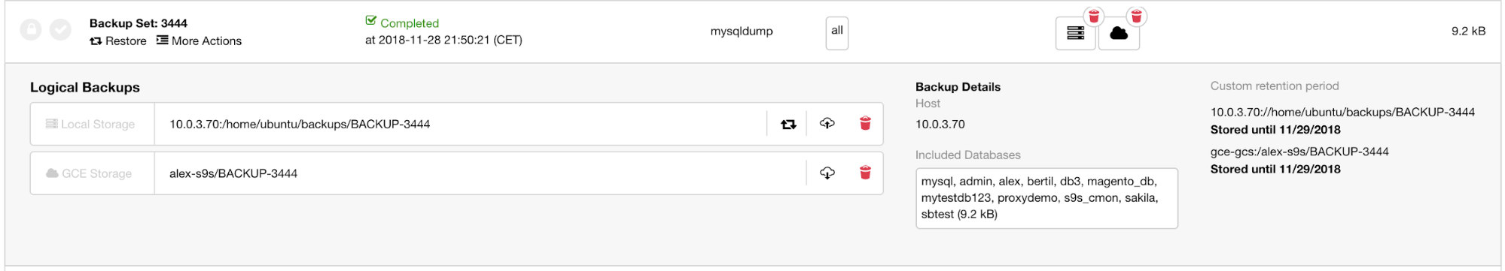Click Restore under Backup Set 3444
1505x271 pixels.
tap(118, 41)
